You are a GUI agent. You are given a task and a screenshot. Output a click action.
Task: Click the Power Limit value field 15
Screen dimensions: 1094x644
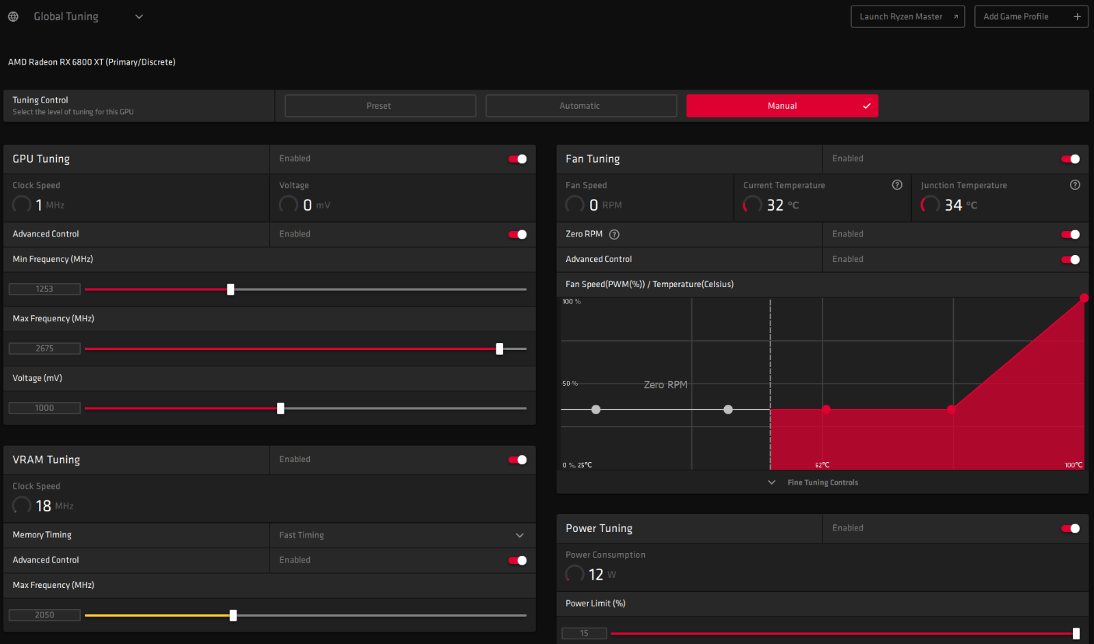[584, 634]
